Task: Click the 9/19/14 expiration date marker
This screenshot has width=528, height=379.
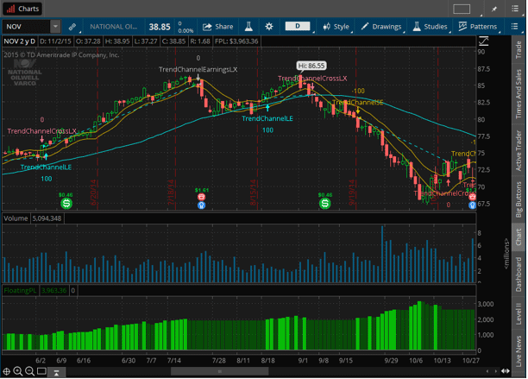Action: (x=352, y=192)
